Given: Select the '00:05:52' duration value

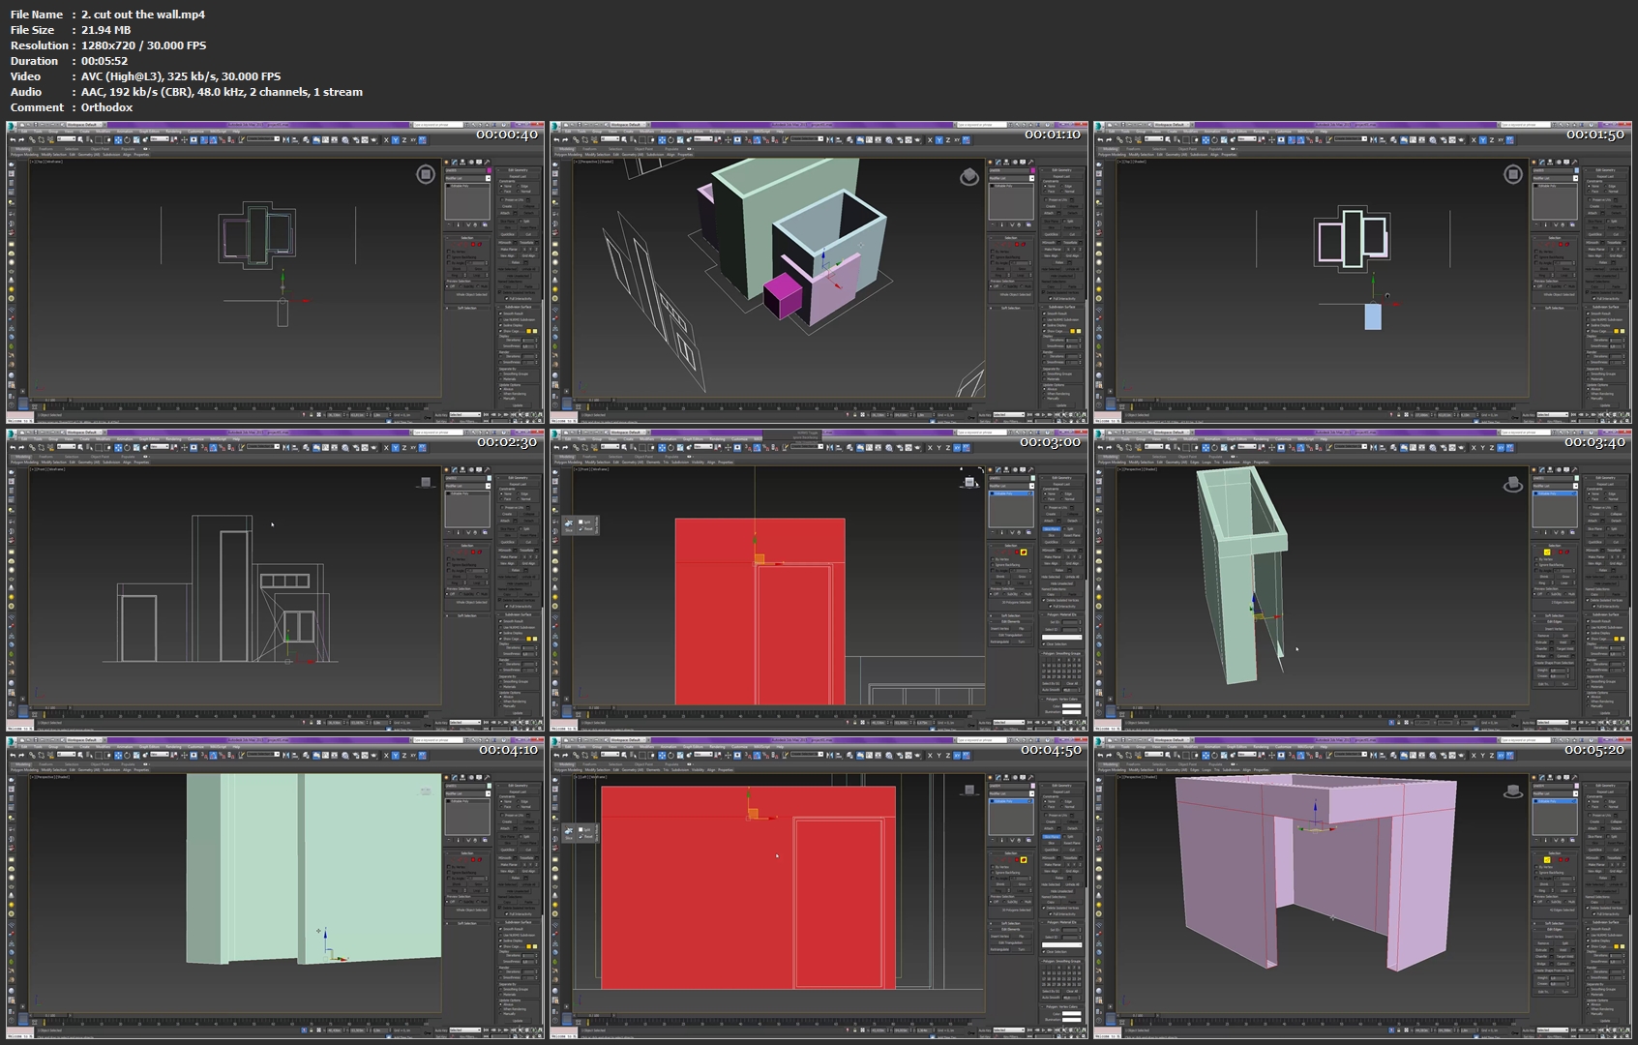Looking at the screenshot, I should point(104,61).
